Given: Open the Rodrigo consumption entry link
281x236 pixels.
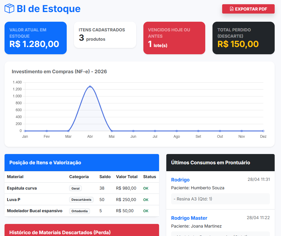Looking at the screenshot, I should (x=180, y=180).
